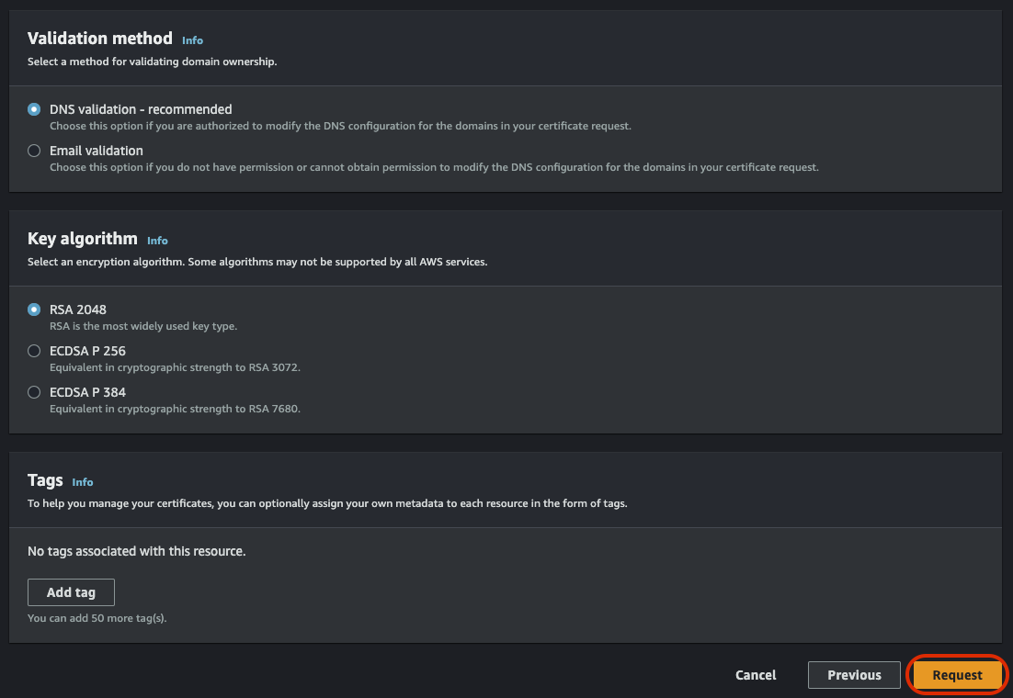
Task: Cancel the certificate request
Action: point(756,675)
